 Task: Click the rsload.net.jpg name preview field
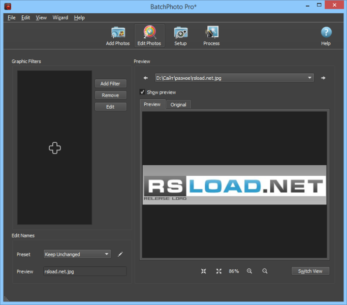(x=85, y=271)
